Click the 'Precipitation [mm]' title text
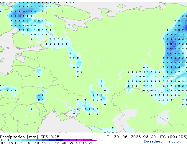The height and width of the screenshot is (144, 187). [19, 137]
